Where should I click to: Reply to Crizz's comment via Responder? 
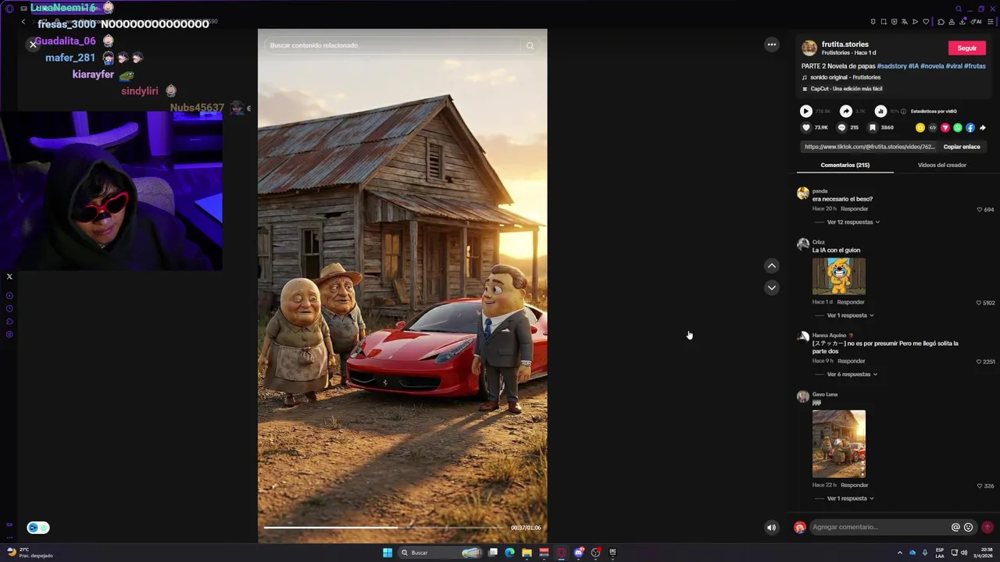click(x=851, y=302)
